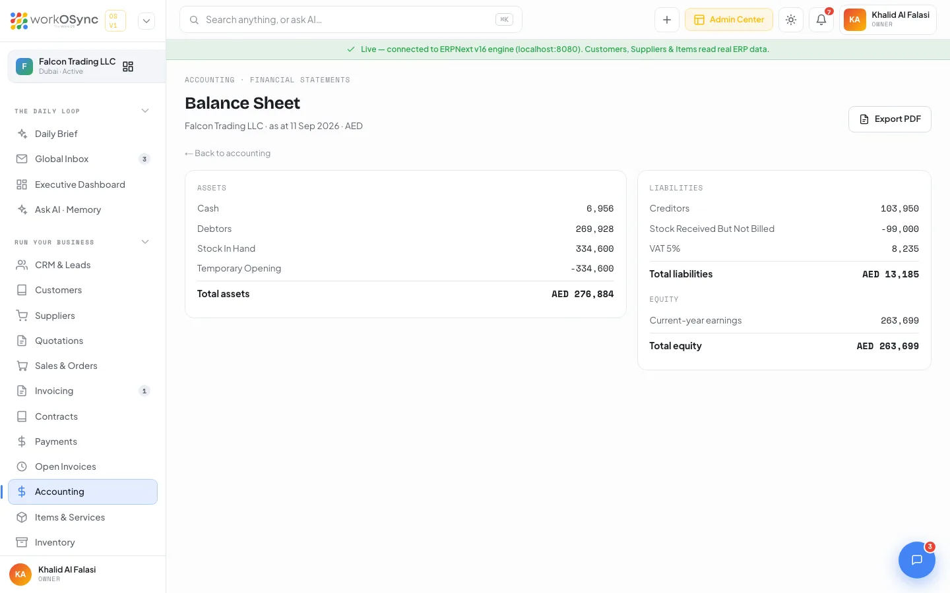The image size is (950, 593).
Task: Click the Global Inbox envelope icon
Action: click(x=22, y=159)
